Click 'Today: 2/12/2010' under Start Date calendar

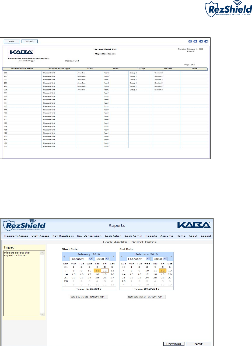(89, 289)
